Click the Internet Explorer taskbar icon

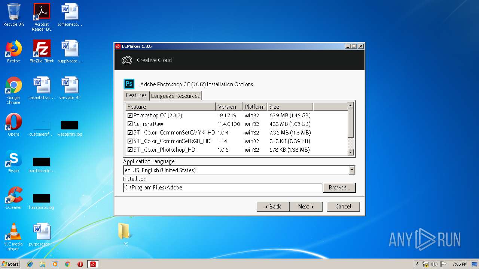(30, 264)
